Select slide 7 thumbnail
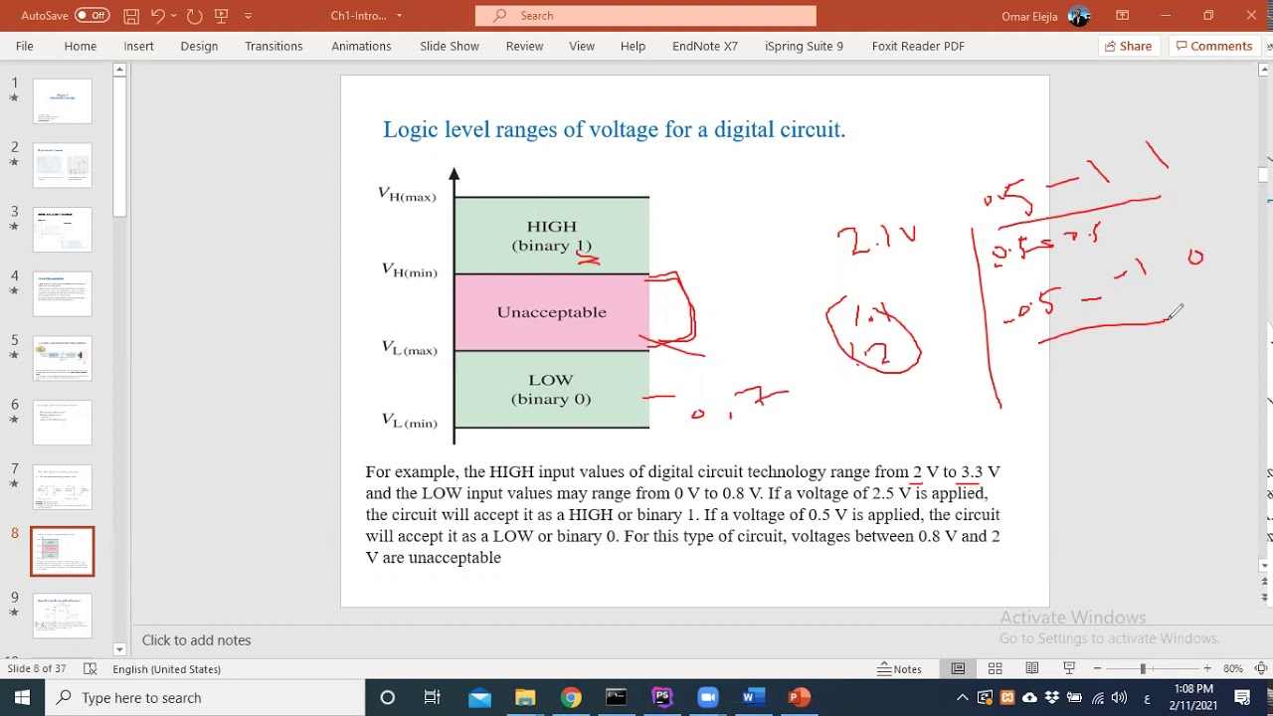This screenshot has height=716, width=1273. point(63,487)
